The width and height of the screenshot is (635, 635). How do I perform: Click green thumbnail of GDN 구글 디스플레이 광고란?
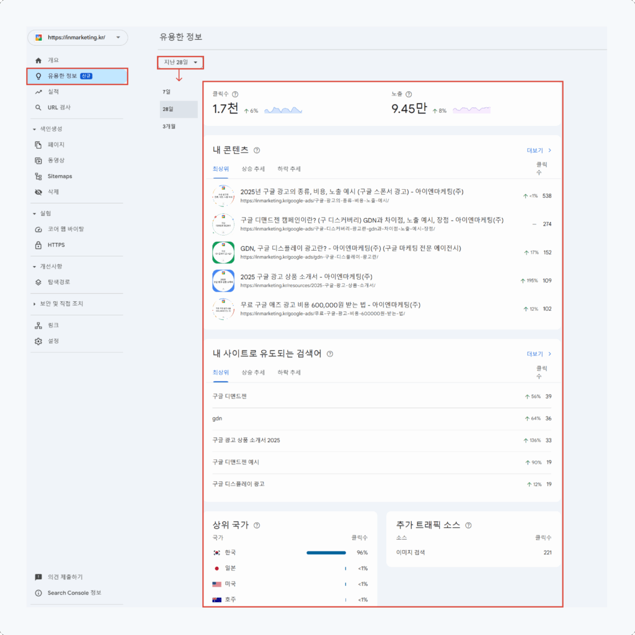tap(223, 252)
